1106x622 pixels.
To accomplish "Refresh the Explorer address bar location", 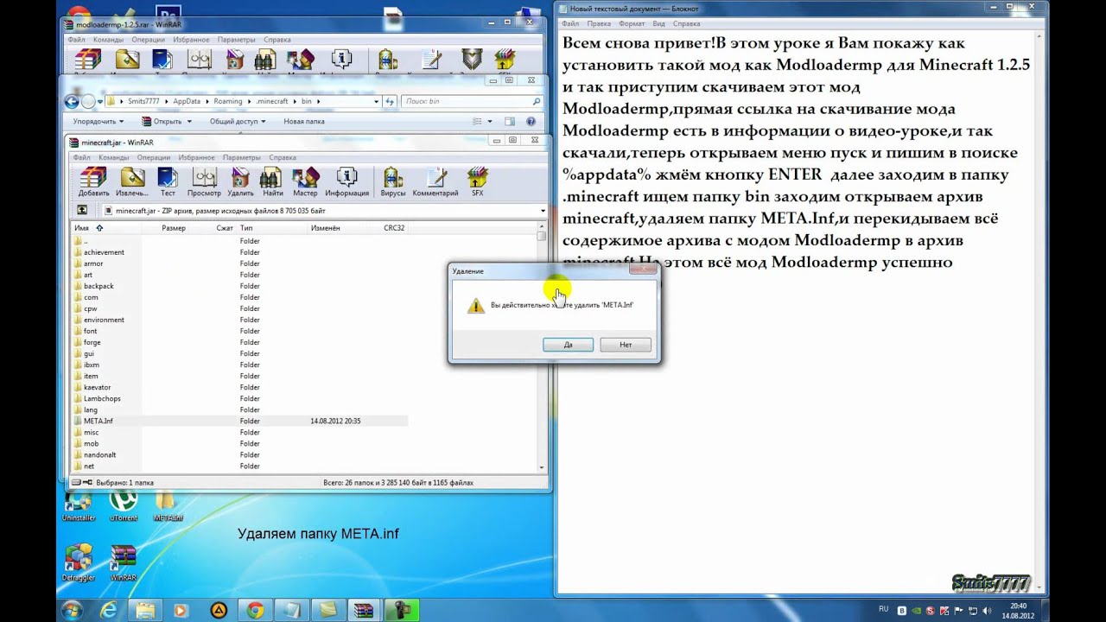I will click(391, 101).
